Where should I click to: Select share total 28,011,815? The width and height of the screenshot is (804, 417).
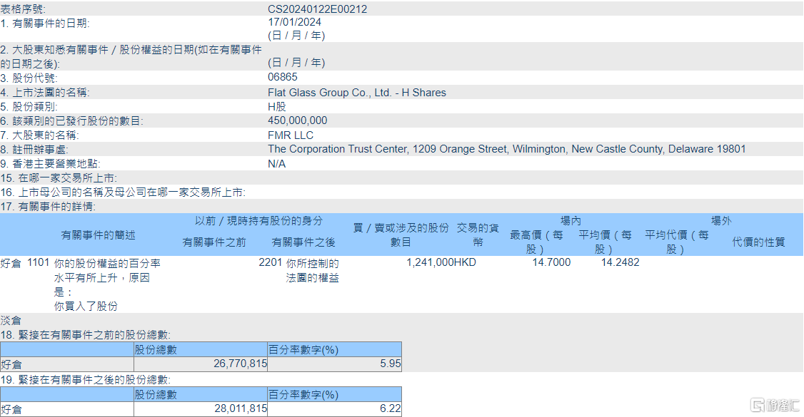click(241, 409)
